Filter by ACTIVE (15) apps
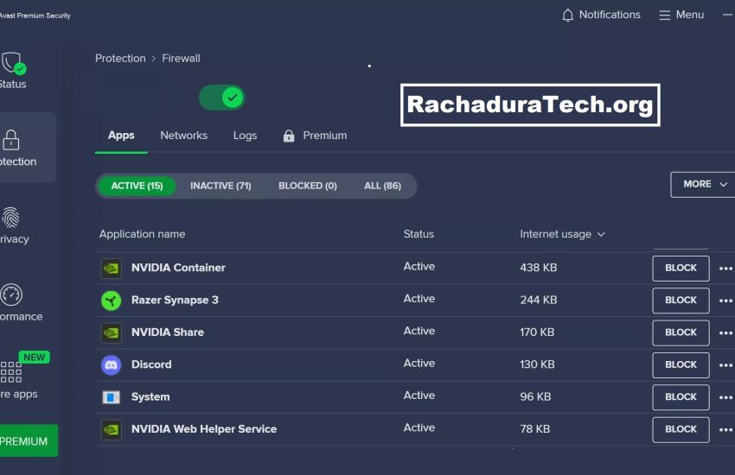 (137, 186)
